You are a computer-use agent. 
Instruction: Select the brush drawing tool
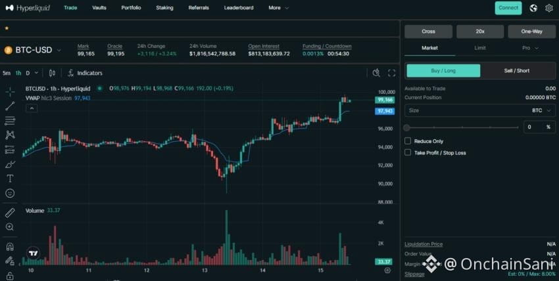point(10,164)
